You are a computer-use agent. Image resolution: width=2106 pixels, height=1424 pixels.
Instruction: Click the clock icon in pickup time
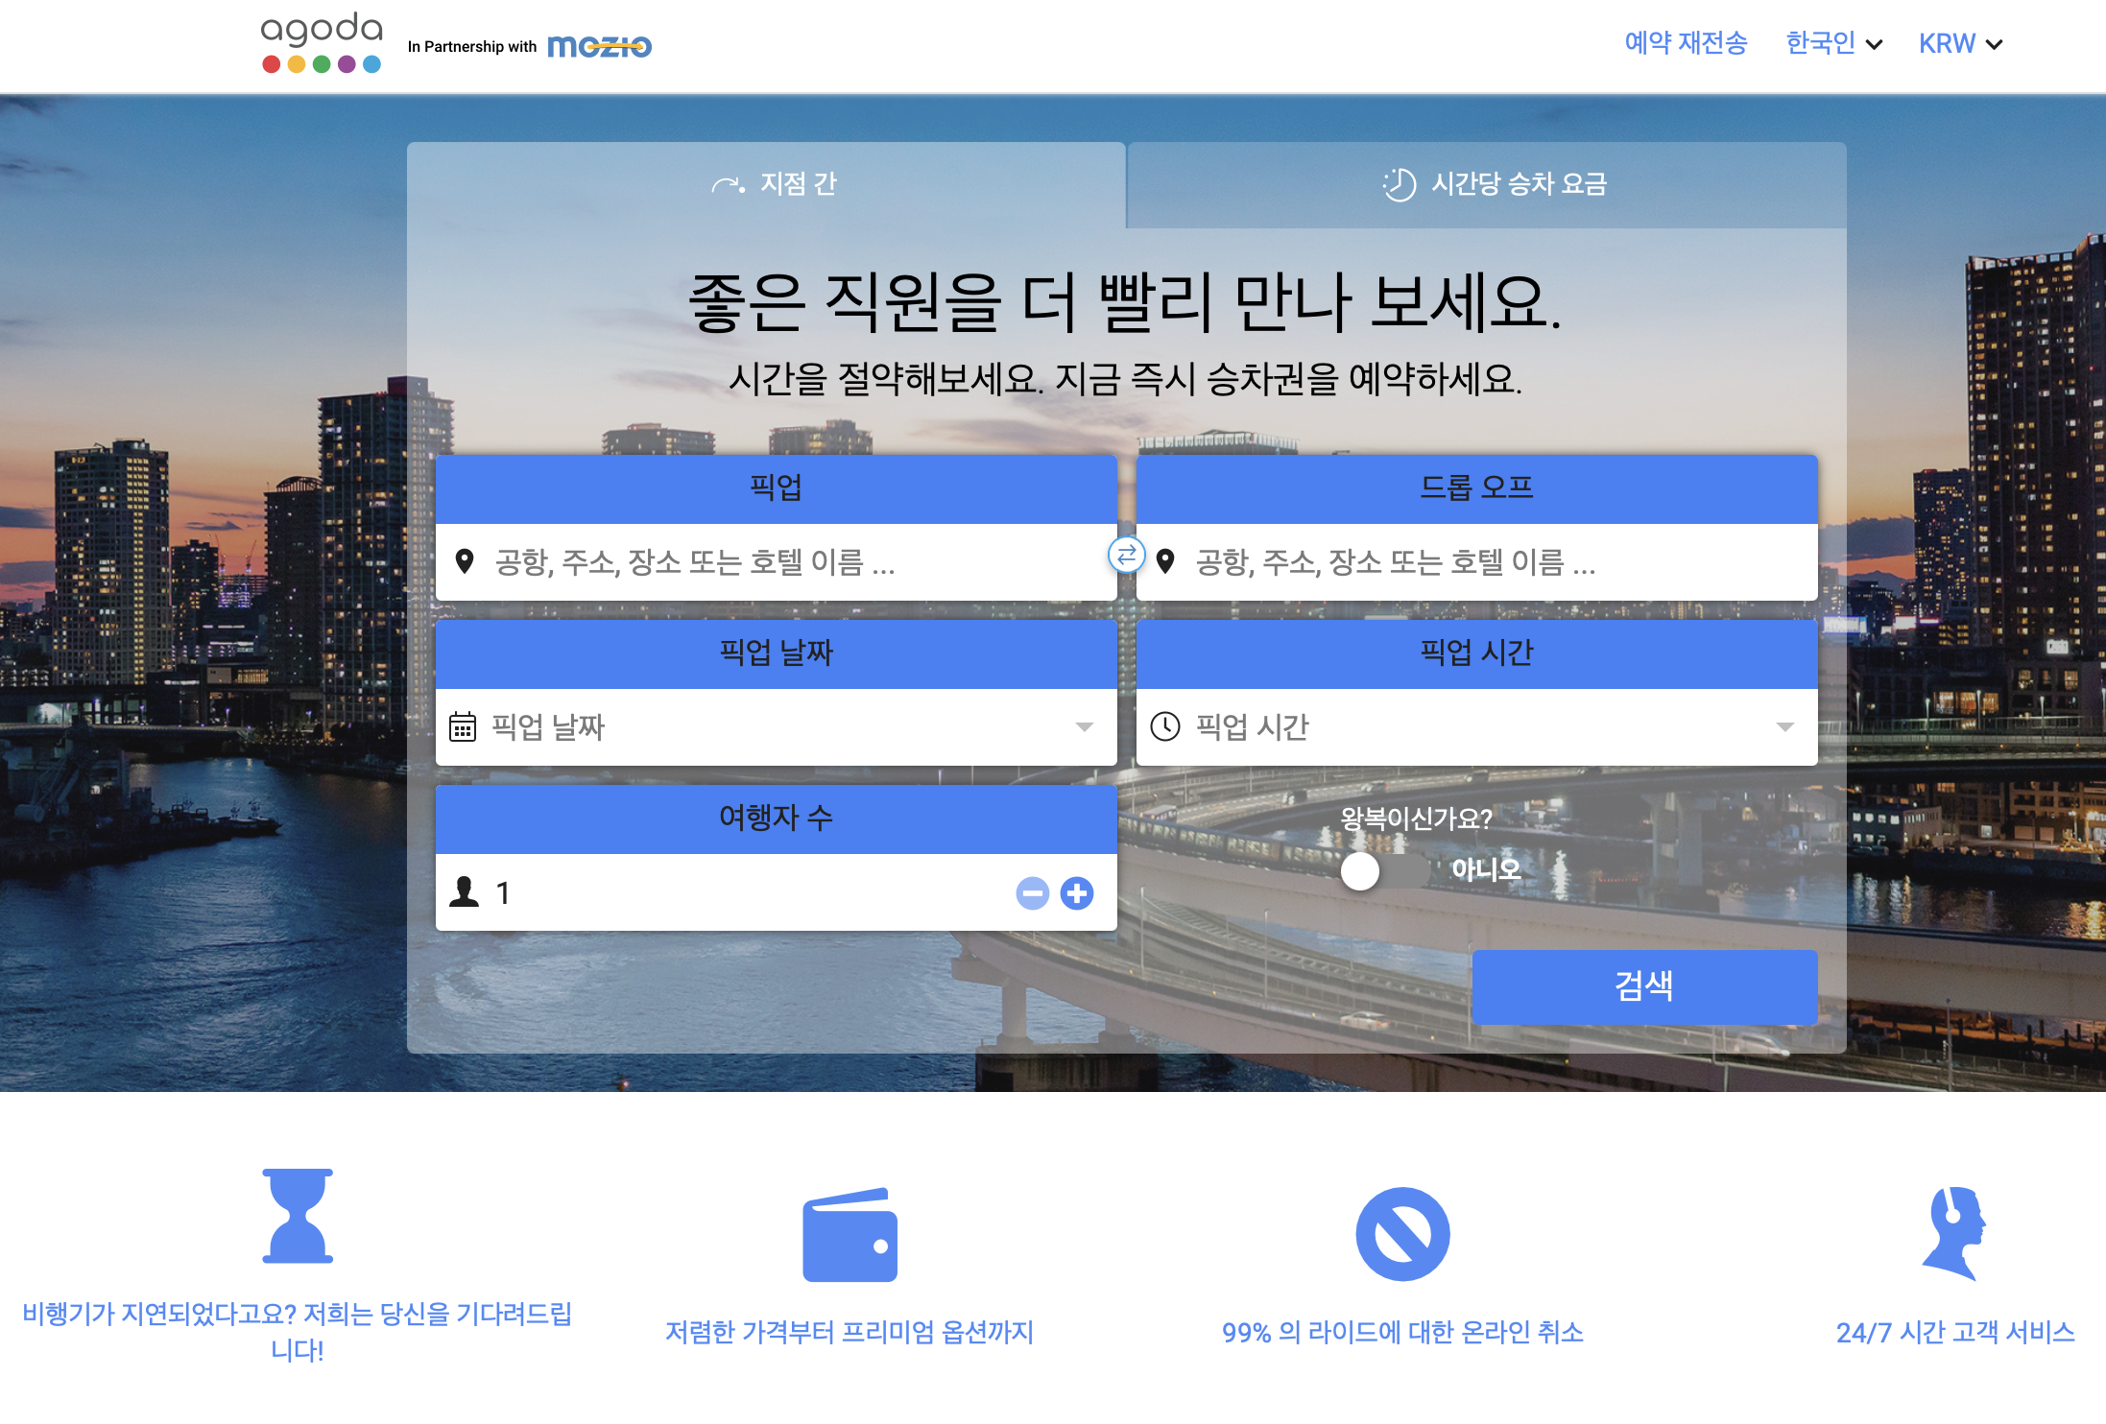pos(1165,726)
